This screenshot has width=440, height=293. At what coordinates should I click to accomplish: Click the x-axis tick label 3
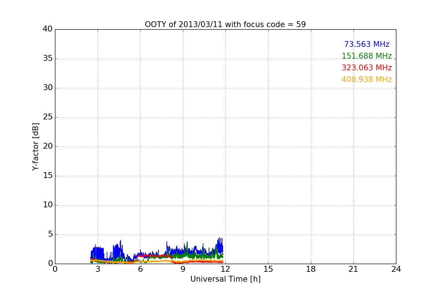click(x=98, y=269)
